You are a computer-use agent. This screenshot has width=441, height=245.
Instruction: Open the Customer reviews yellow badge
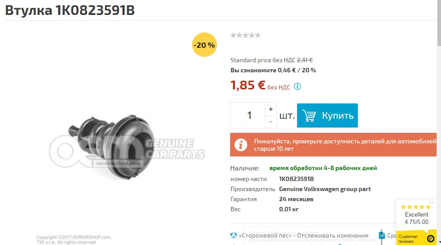416,238
